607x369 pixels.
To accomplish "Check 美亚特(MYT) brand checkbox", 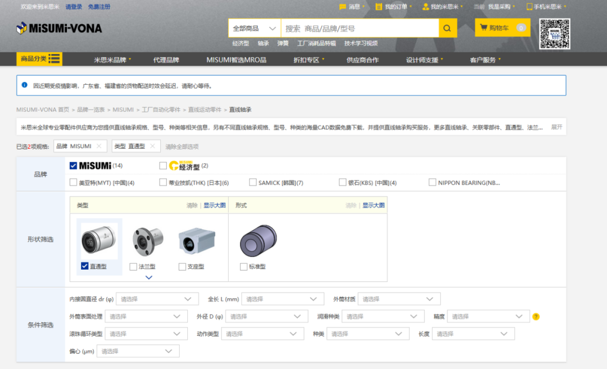I will [73, 183].
